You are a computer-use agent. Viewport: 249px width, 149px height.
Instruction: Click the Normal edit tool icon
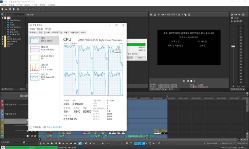pos(80,143)
